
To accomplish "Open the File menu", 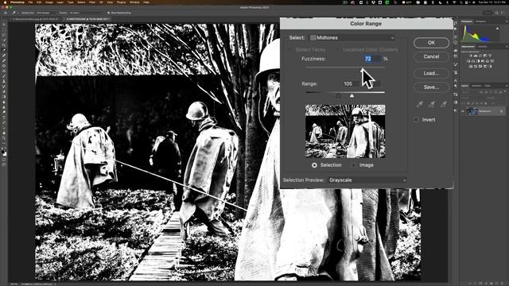I will pyautogui.click(x=30, y=2).
